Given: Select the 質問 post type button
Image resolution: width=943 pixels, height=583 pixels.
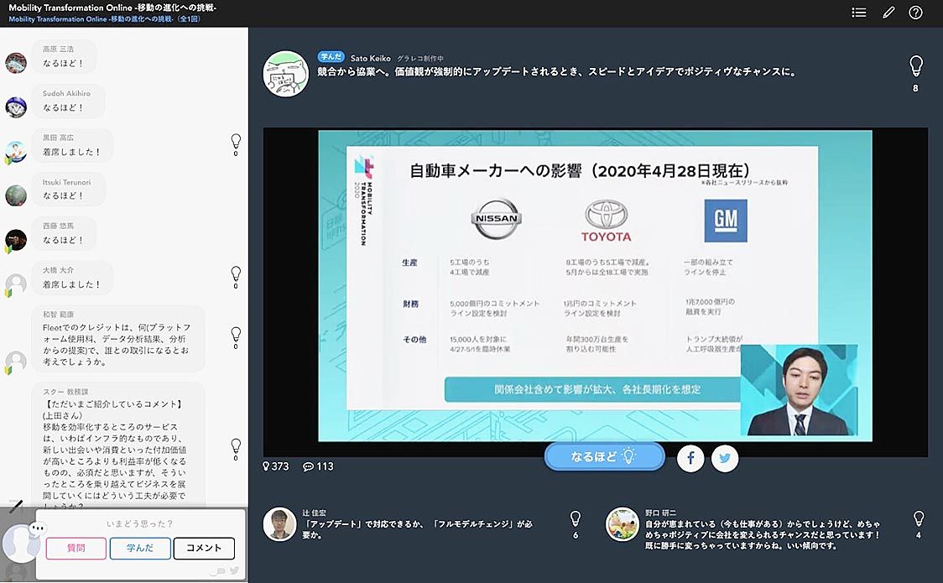Looking at the screenshot, I should 76,548.
